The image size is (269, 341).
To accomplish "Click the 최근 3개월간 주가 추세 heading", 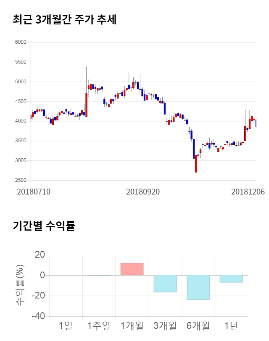I will click(x=64, y=20).
